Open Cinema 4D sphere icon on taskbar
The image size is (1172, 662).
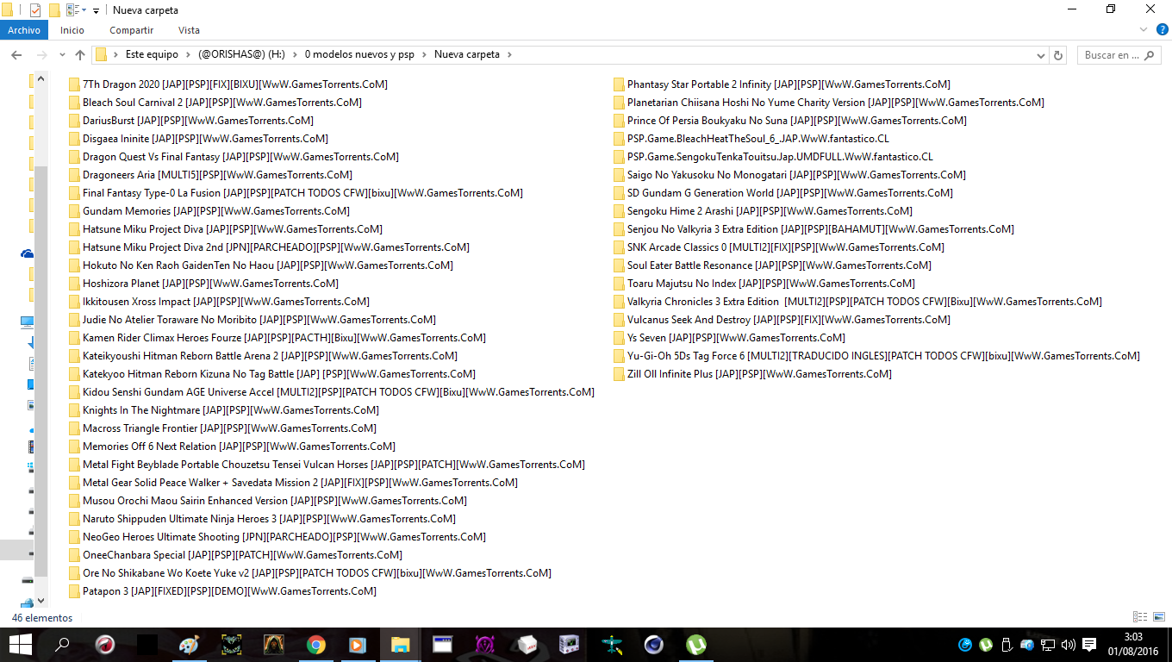654,645
